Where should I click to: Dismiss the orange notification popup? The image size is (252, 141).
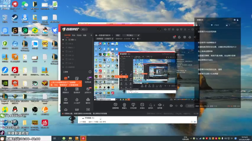pyautogui.click(x=80, y=82)
